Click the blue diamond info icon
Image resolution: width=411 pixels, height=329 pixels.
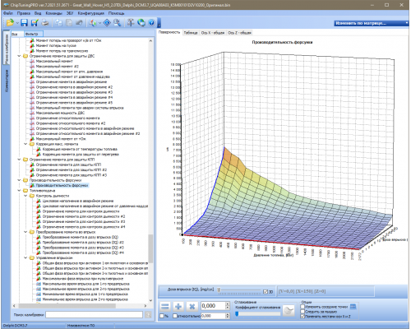pos(107,23)
